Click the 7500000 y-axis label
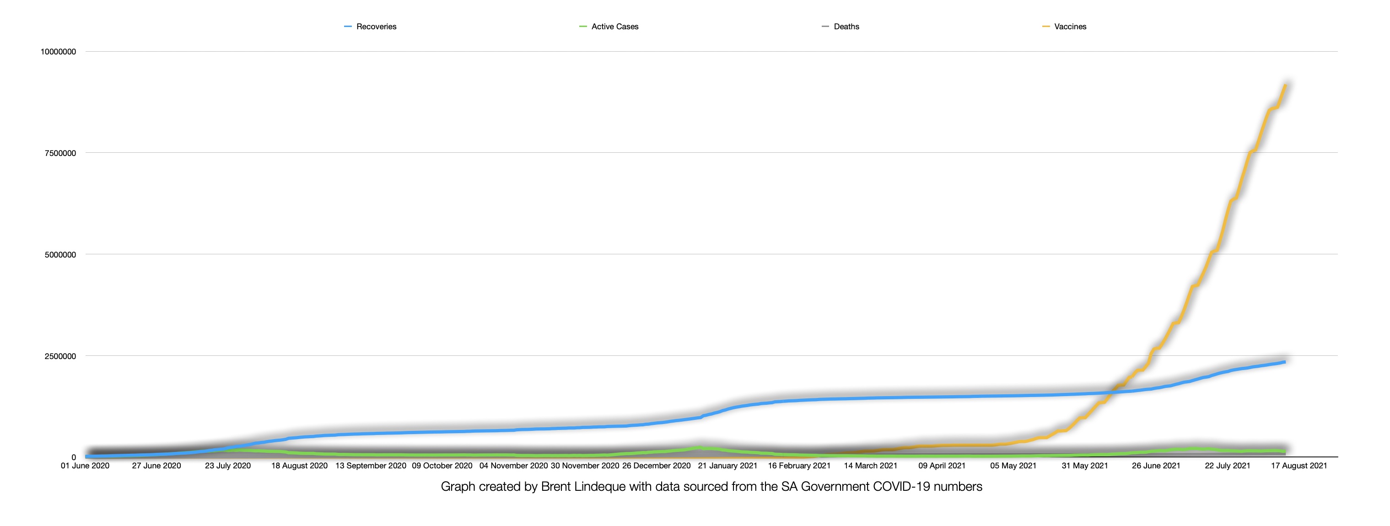1390x526 pixels. pyautogui.click(x=60, y=153)
